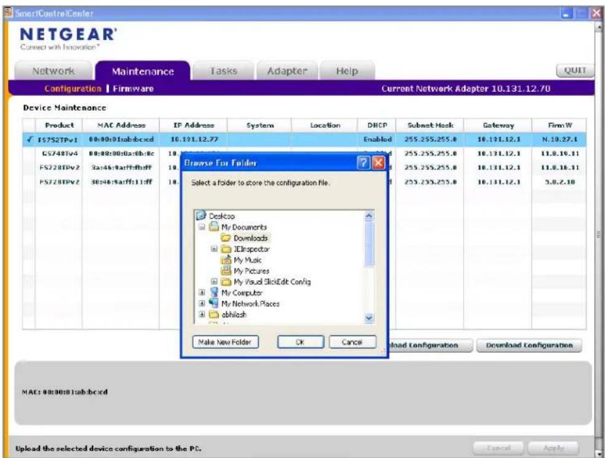The height and width of the screenshot is (458, 605).
Task: Click the Downloads folder label
Action: click(250, 238)
